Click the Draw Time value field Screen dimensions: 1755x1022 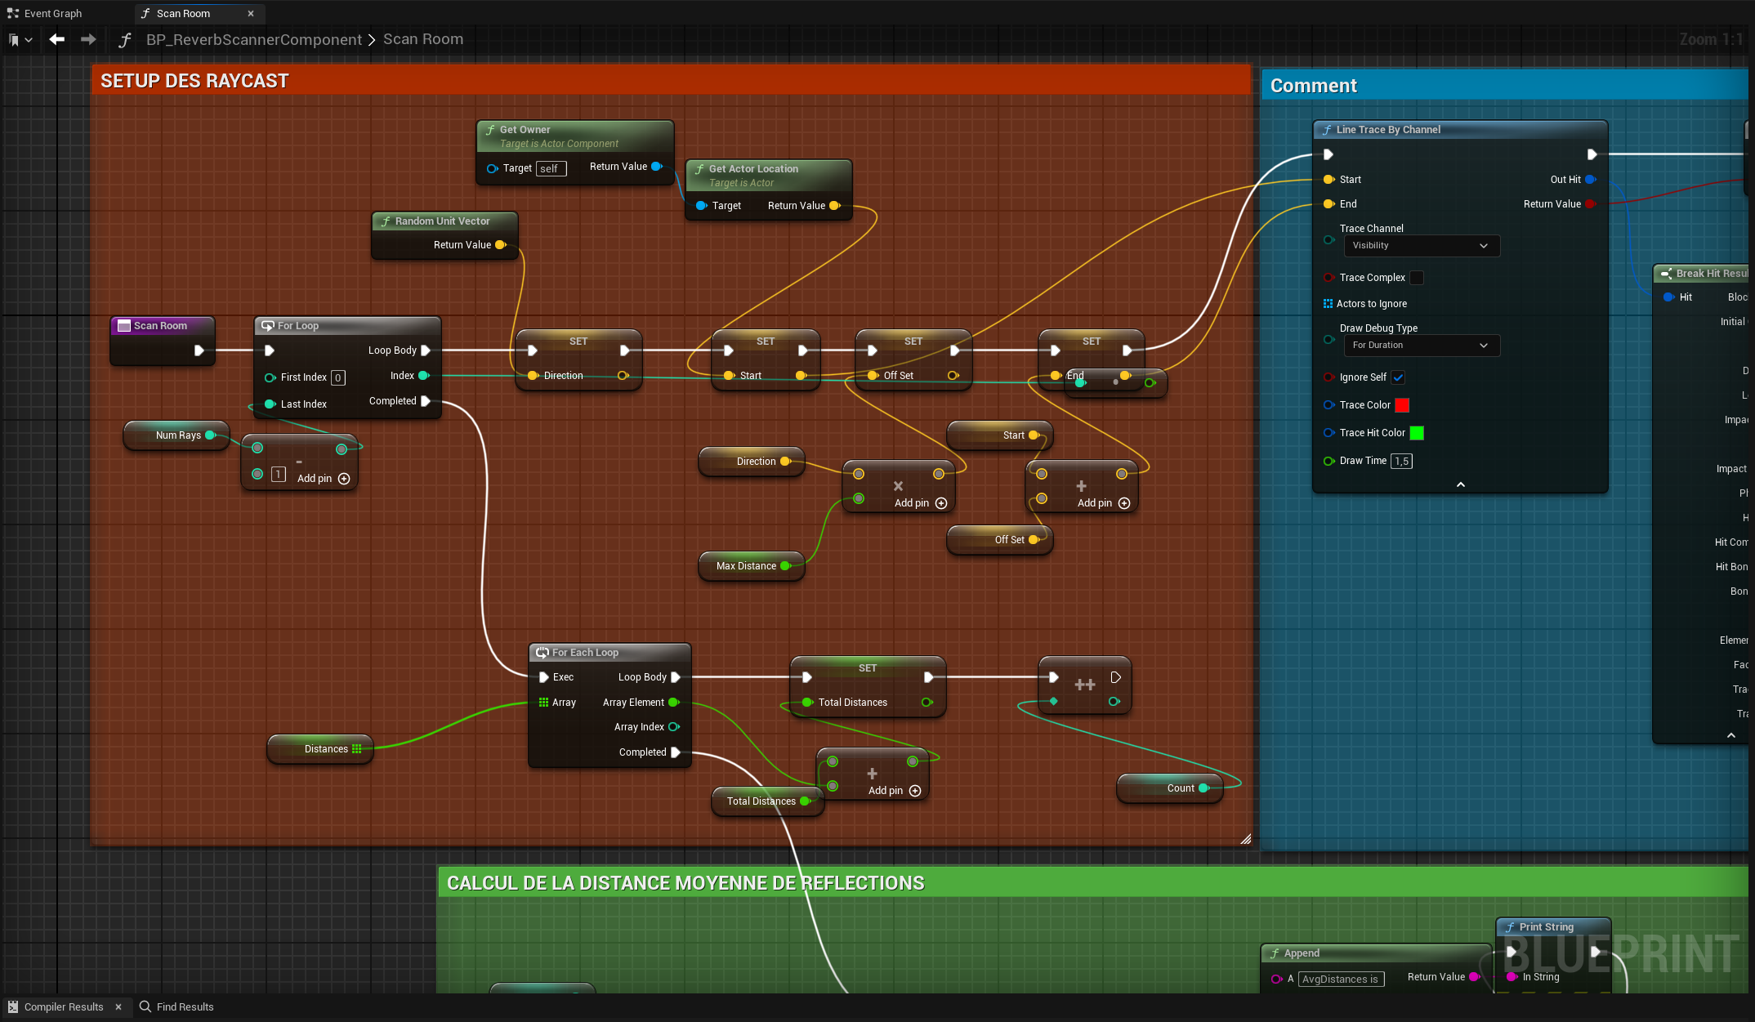pos(1401,461)
